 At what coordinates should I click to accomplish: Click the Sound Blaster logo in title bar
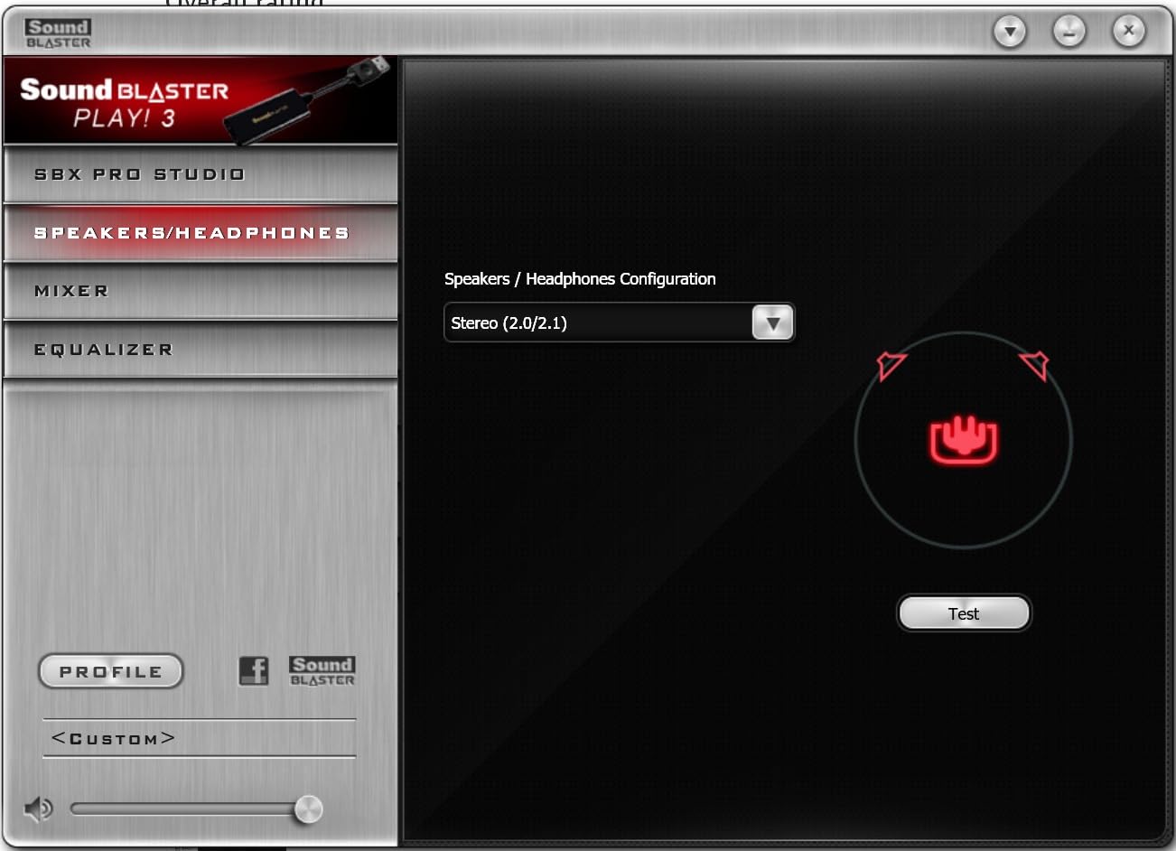tap(58, 31)
